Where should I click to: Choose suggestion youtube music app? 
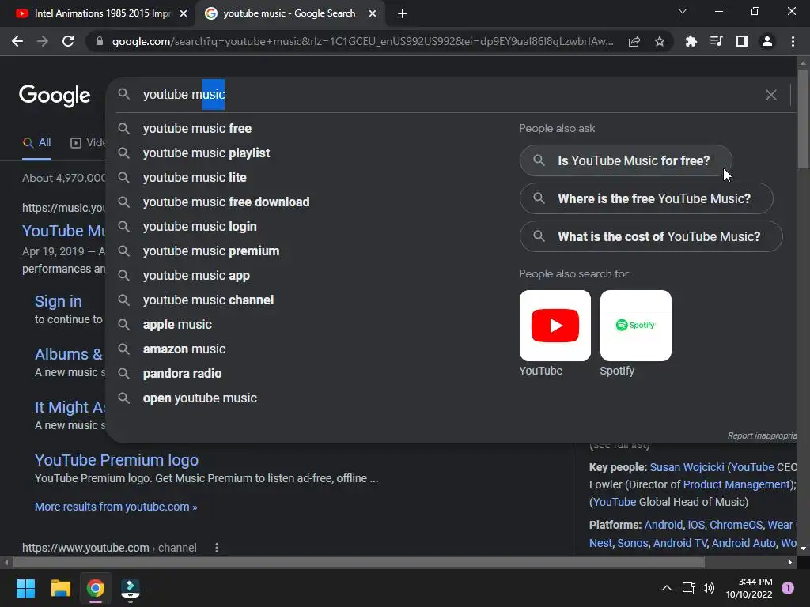pos(196,276)
